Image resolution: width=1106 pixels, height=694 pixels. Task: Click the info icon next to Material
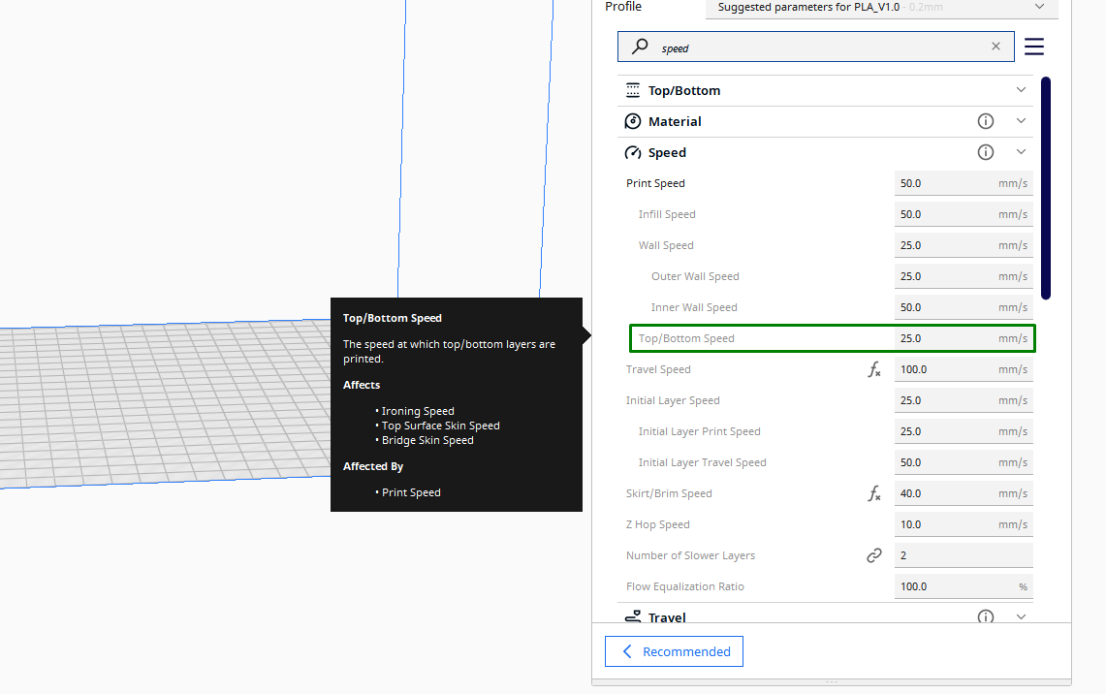click(x=985, y=121)
